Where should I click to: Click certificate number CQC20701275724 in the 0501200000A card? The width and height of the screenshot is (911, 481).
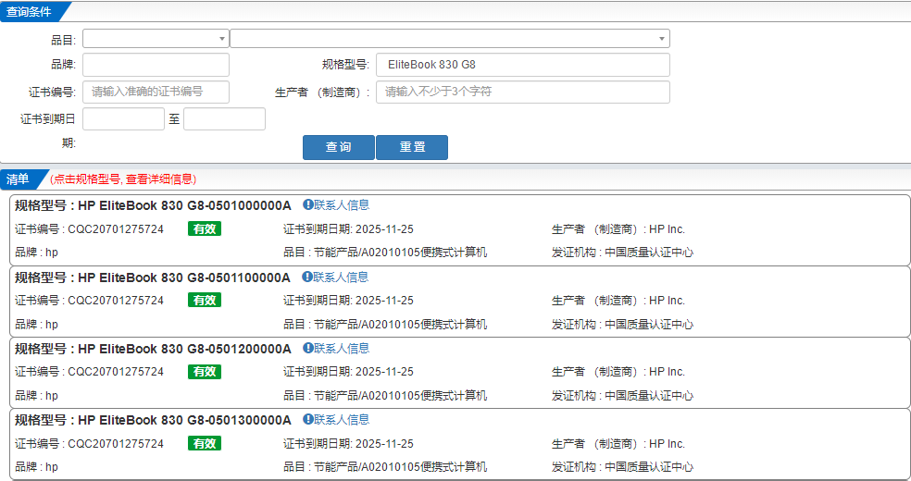coord(116,372)
